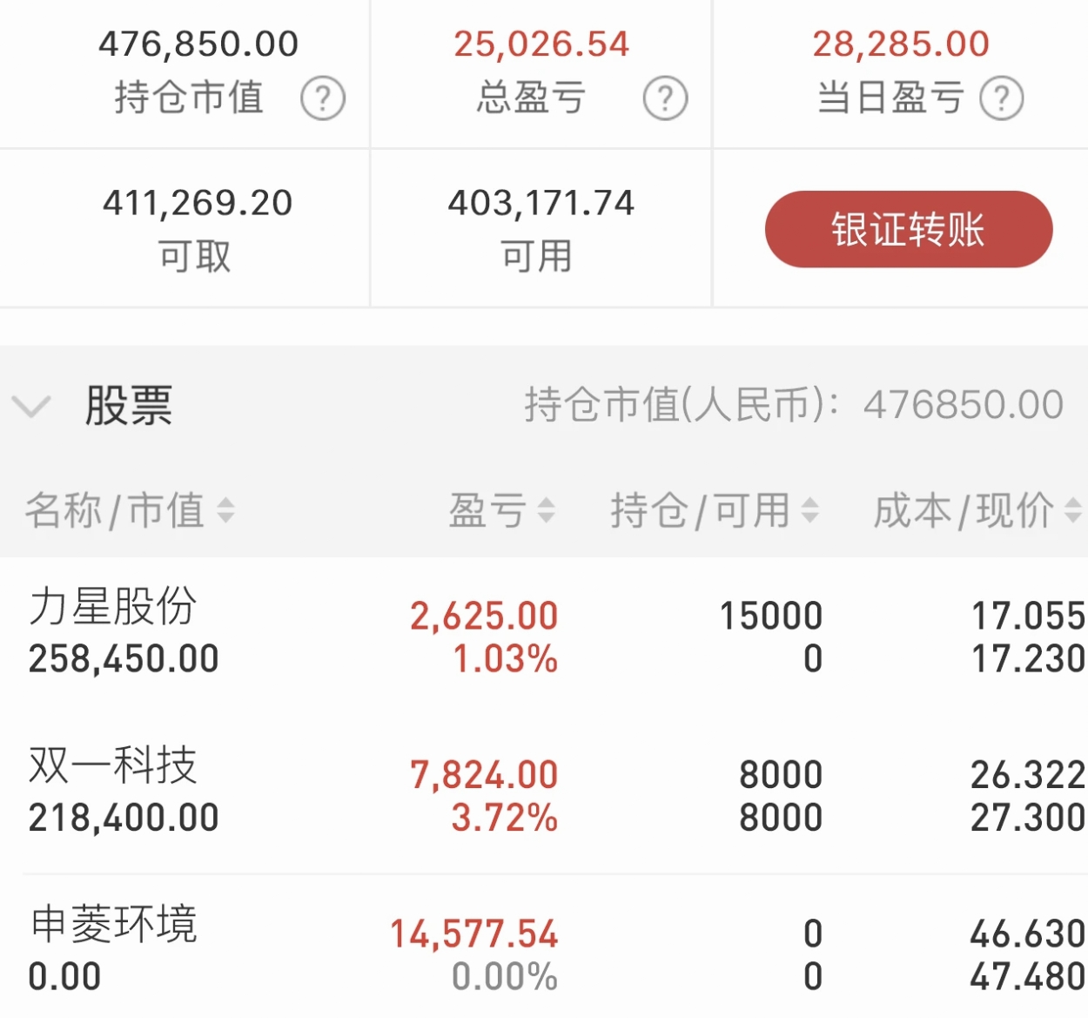Click the 银证转账 button
This screenshot has width=1088, height=1018.
[x=909, y=229]
